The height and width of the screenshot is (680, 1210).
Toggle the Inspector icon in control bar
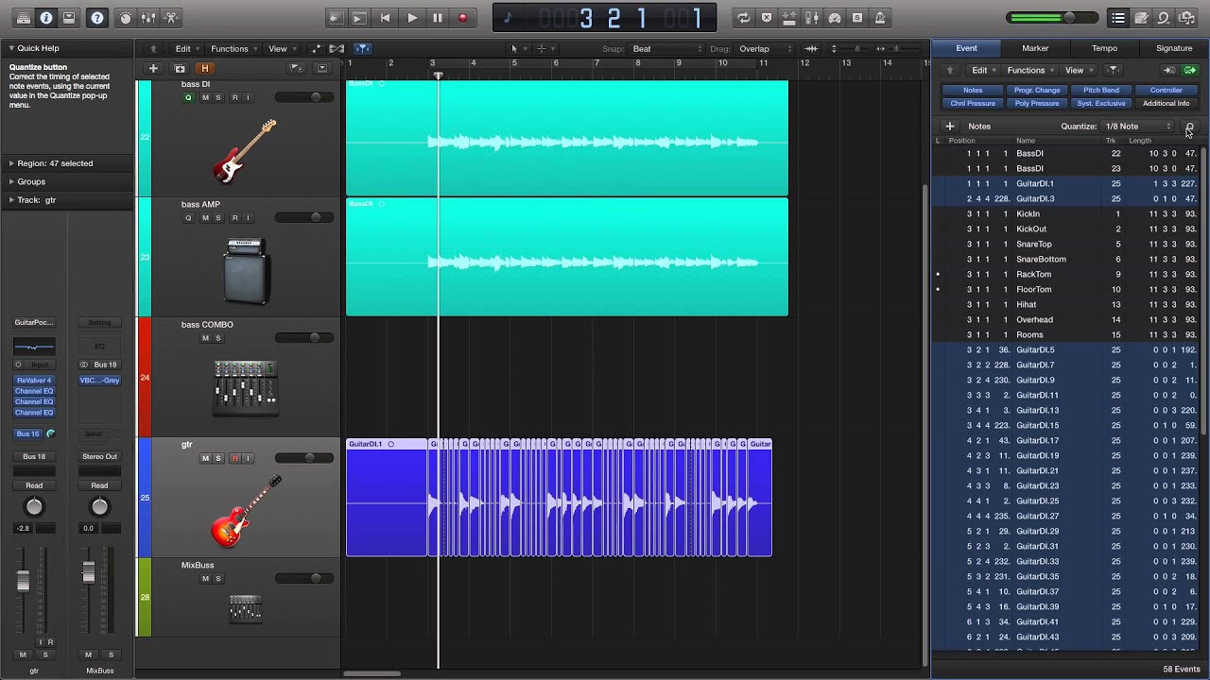[46, 18]
